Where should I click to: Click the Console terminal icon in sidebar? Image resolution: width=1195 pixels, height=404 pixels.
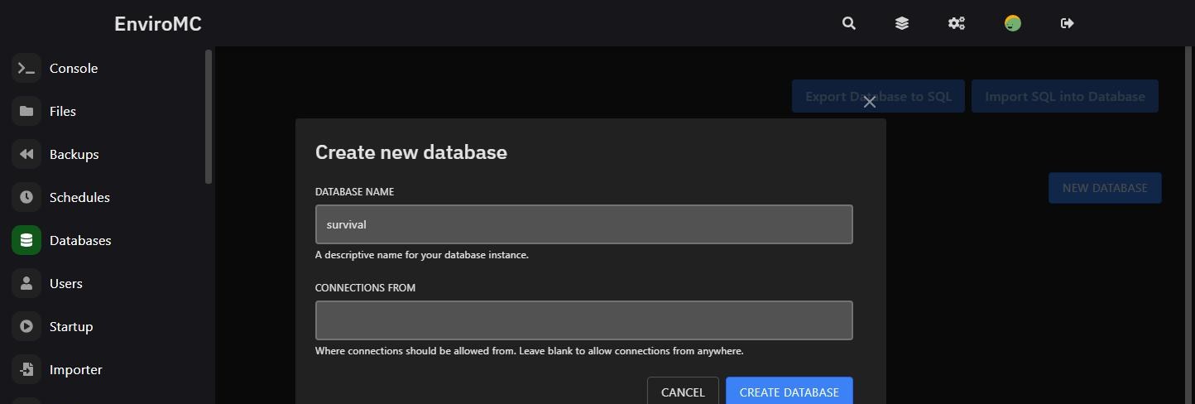[26, 68]
